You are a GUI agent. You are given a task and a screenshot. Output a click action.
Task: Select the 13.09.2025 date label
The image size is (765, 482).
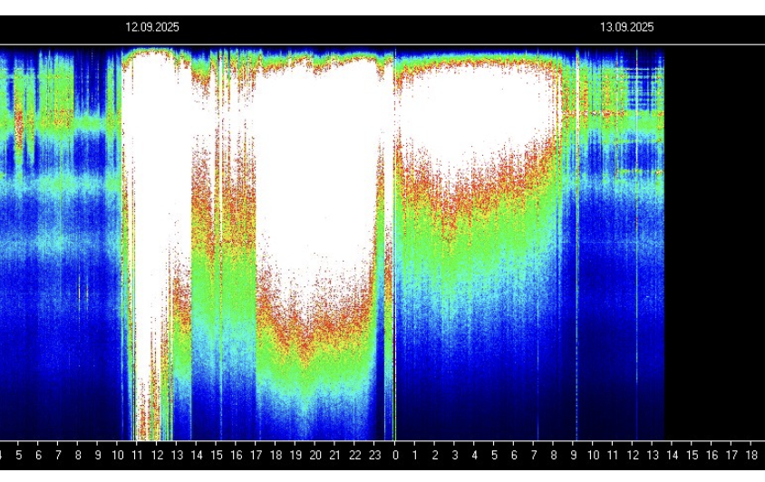(x=626, y=27)
